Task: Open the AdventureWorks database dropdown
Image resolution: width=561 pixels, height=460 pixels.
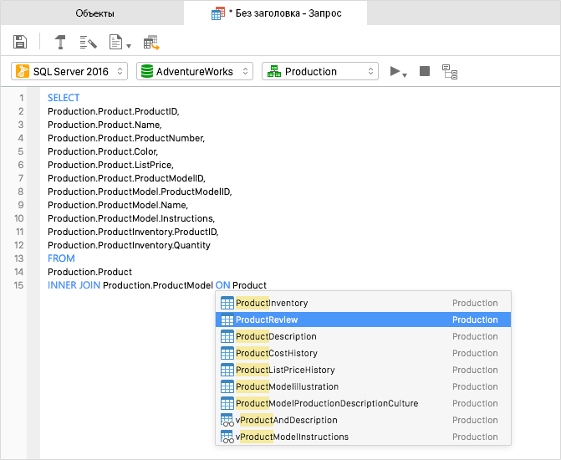Action: pyautogui.click(x=195, y=71)
